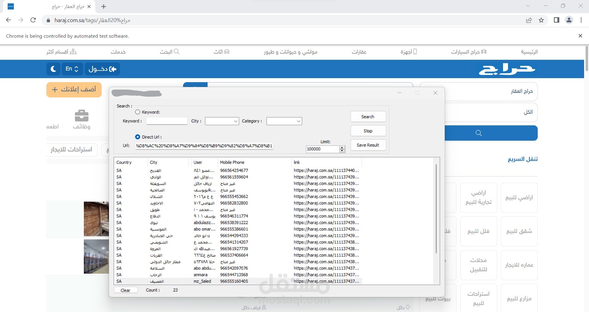
Task: Open أقسام أكثر more sections
Action: coord(61,52)
